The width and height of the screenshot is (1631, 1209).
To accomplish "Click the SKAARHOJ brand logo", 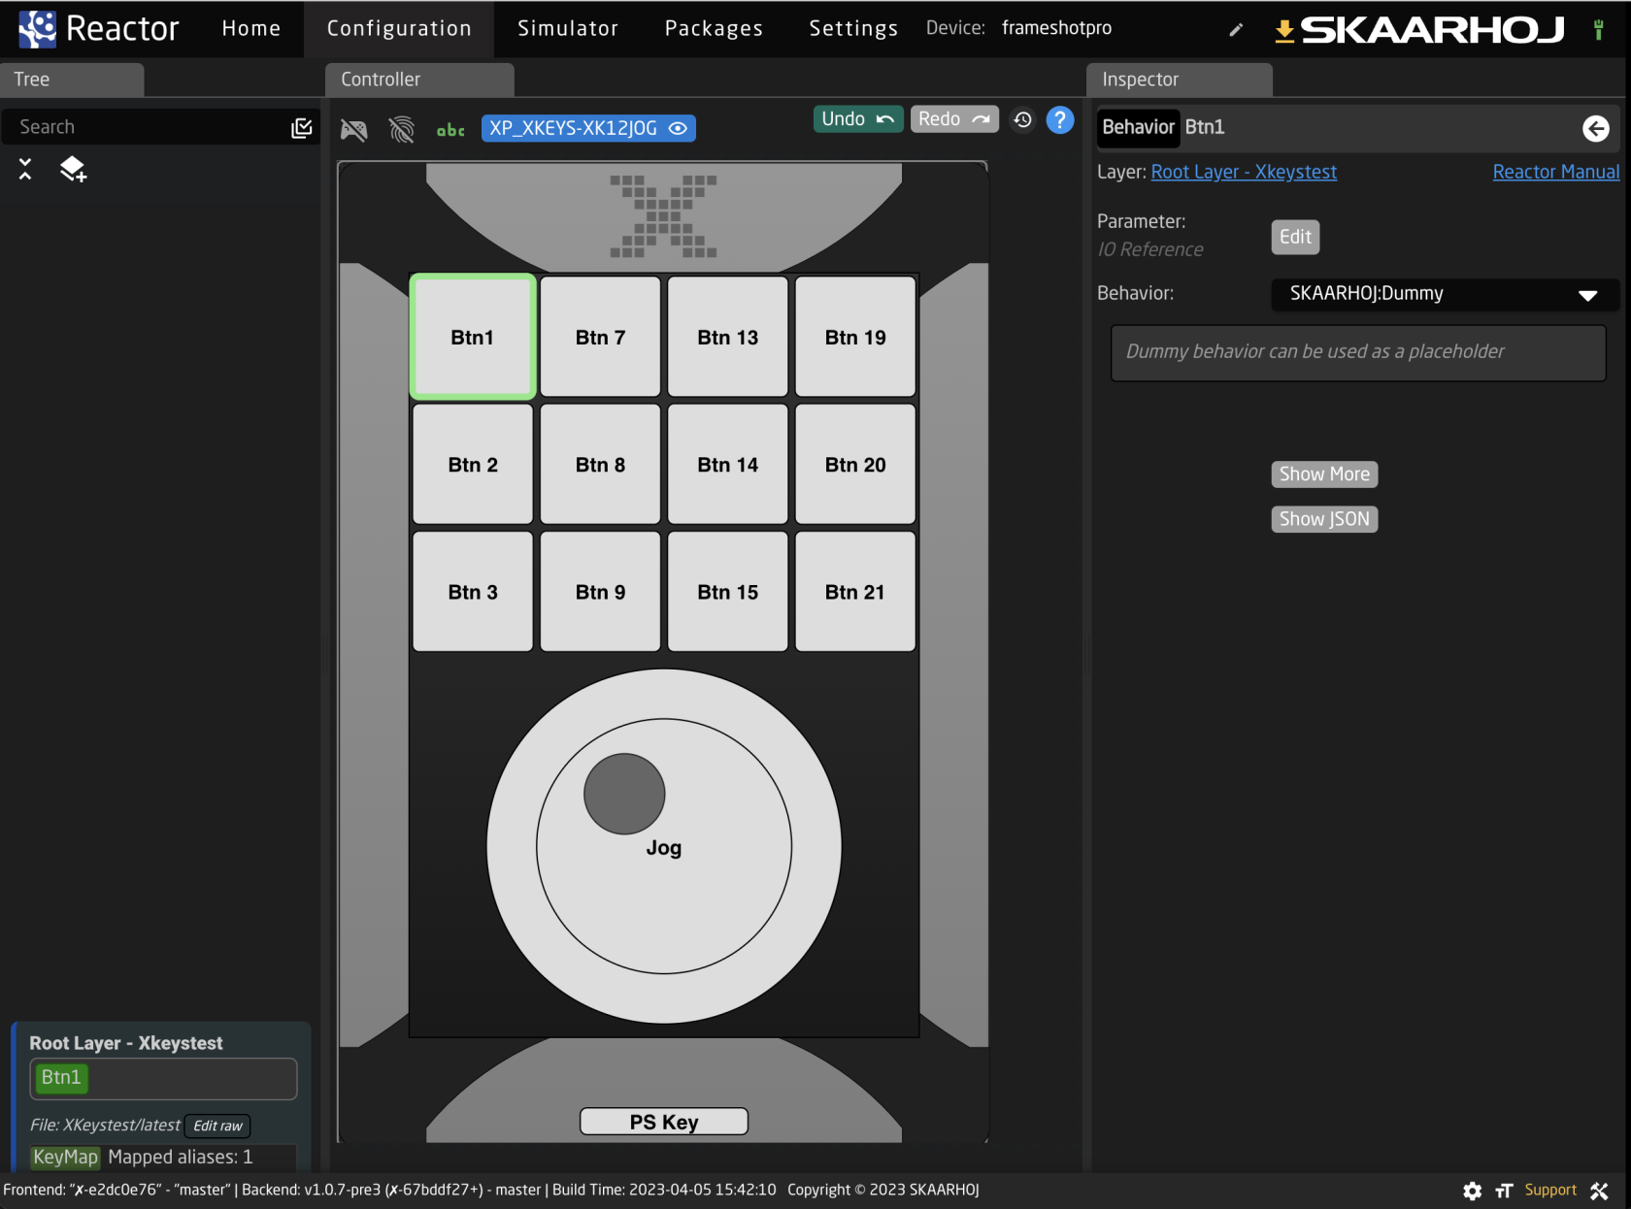I will [x=1432, y=30].
